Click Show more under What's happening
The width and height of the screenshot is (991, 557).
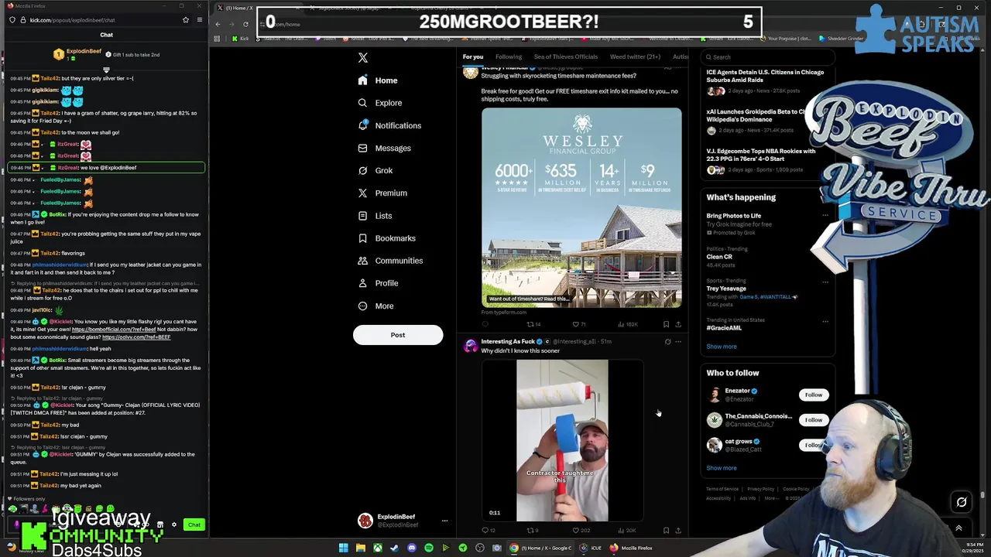pyautogui.click(x=721, y=347)
